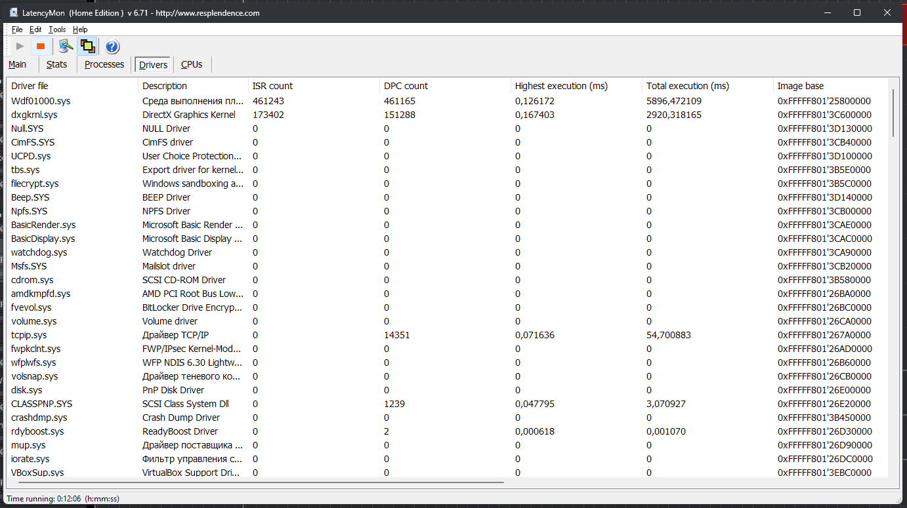Select the fvevol.sys driver row
The width and height of the screenshot is (907, 508).
tap(447, 307)
